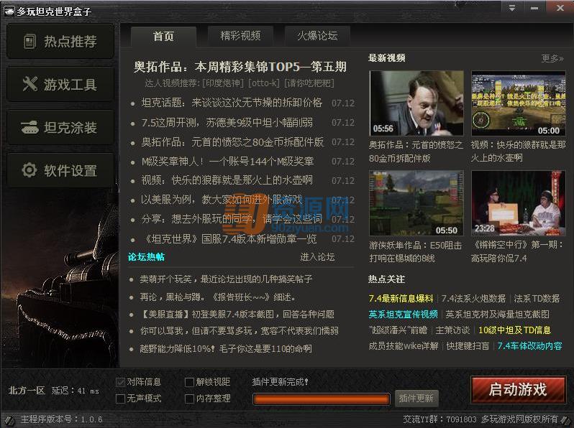Open hot topic 10级中坦及TD信息
574x428 pixels.
(514, 330)
